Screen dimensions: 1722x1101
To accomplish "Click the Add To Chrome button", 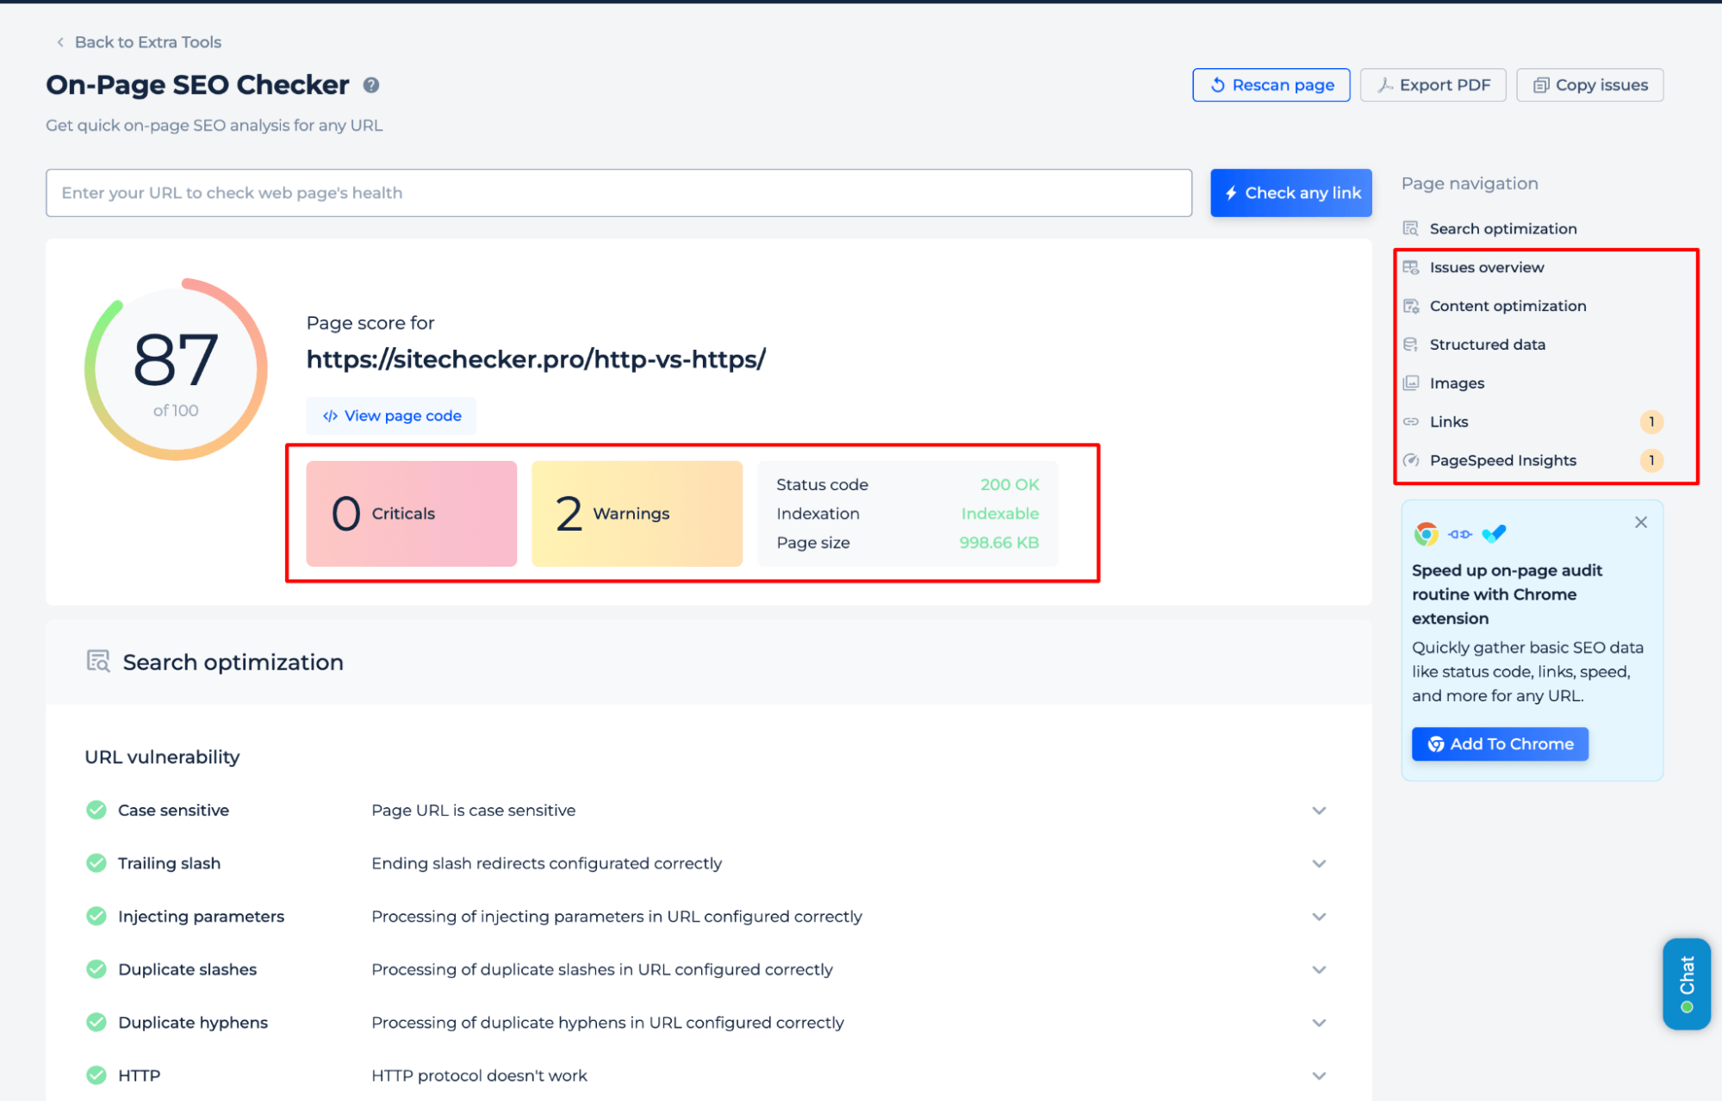I will (x=1500, y=743).
